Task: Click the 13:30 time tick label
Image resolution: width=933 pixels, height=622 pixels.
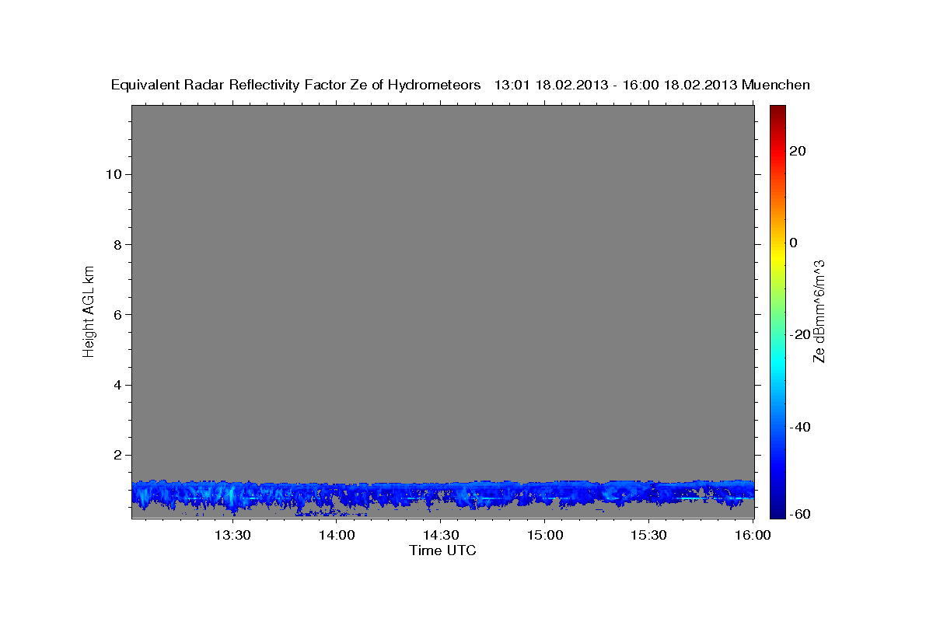Action: (232, 536)
